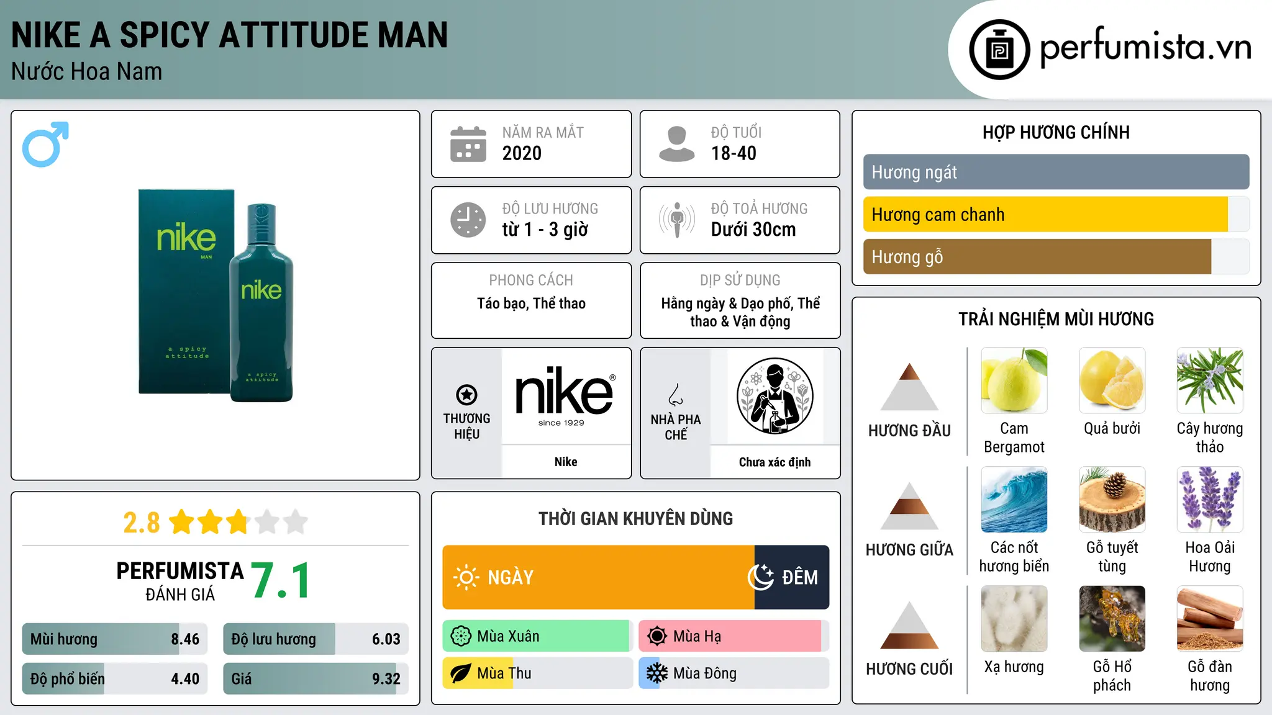Select the Các nốt hương biển wave image
Screen dimensions: 1272x715
click(x=1014, y=499)
